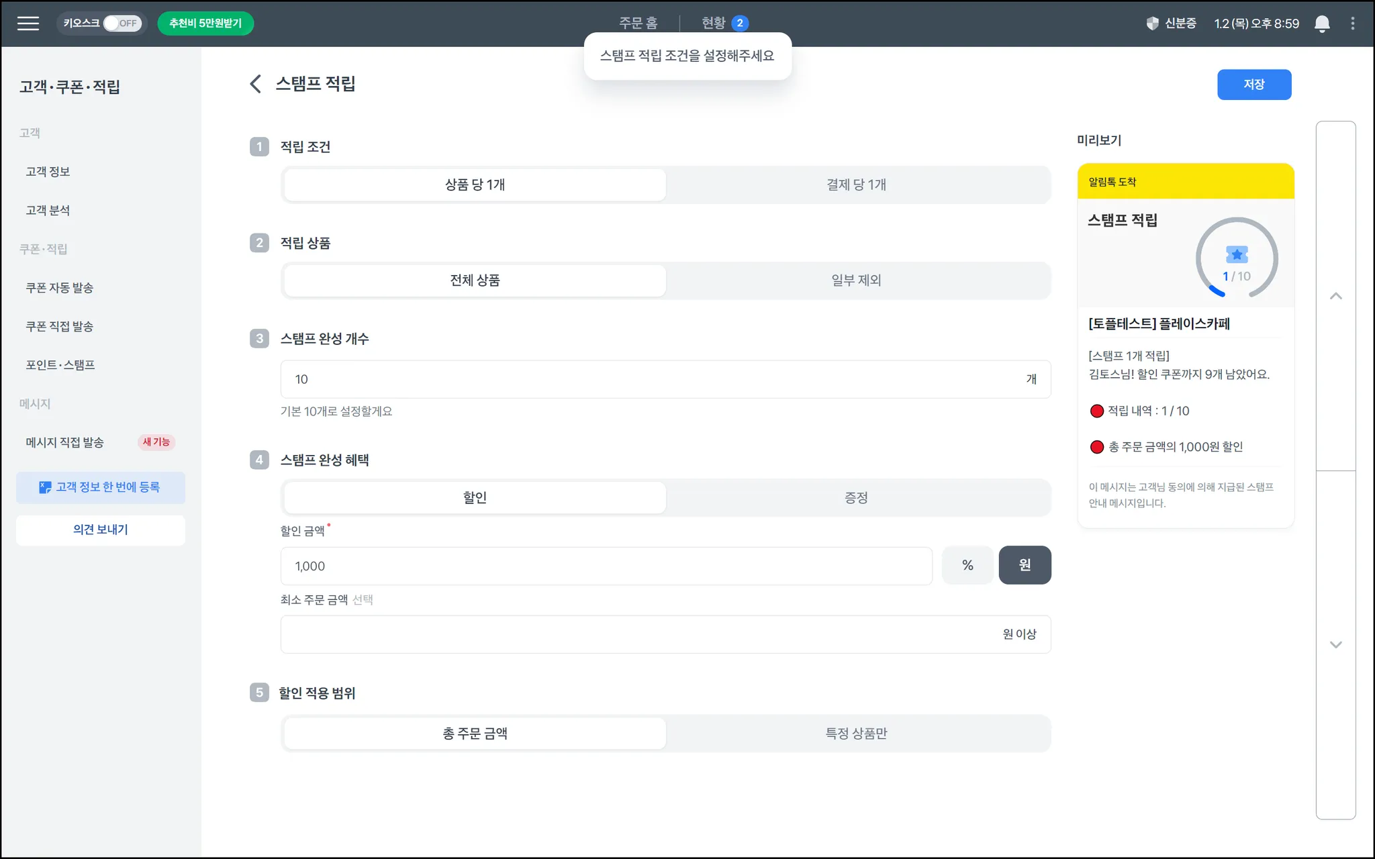This screenshot has width=1375, height=859.
Task: Open 포인트·스탬프 in the sidebar
Action: click(x=60, y=365)
